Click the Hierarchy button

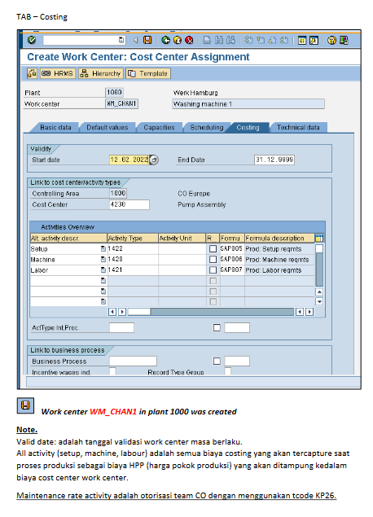tap(101, 73)
